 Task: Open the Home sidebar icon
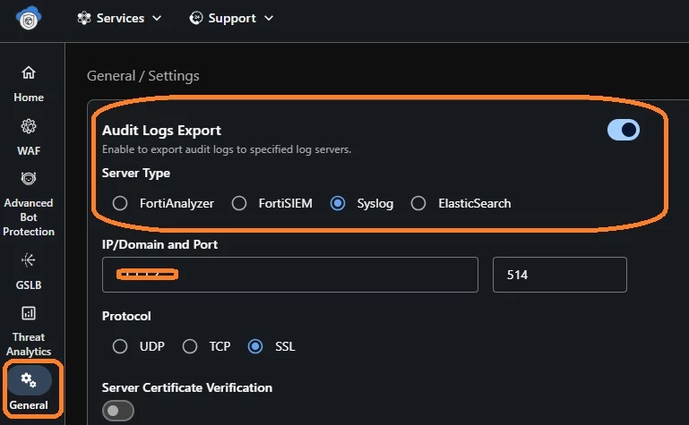coord(29,72)
